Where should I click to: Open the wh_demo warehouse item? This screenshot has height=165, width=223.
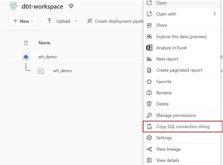[x=47, y=57]
